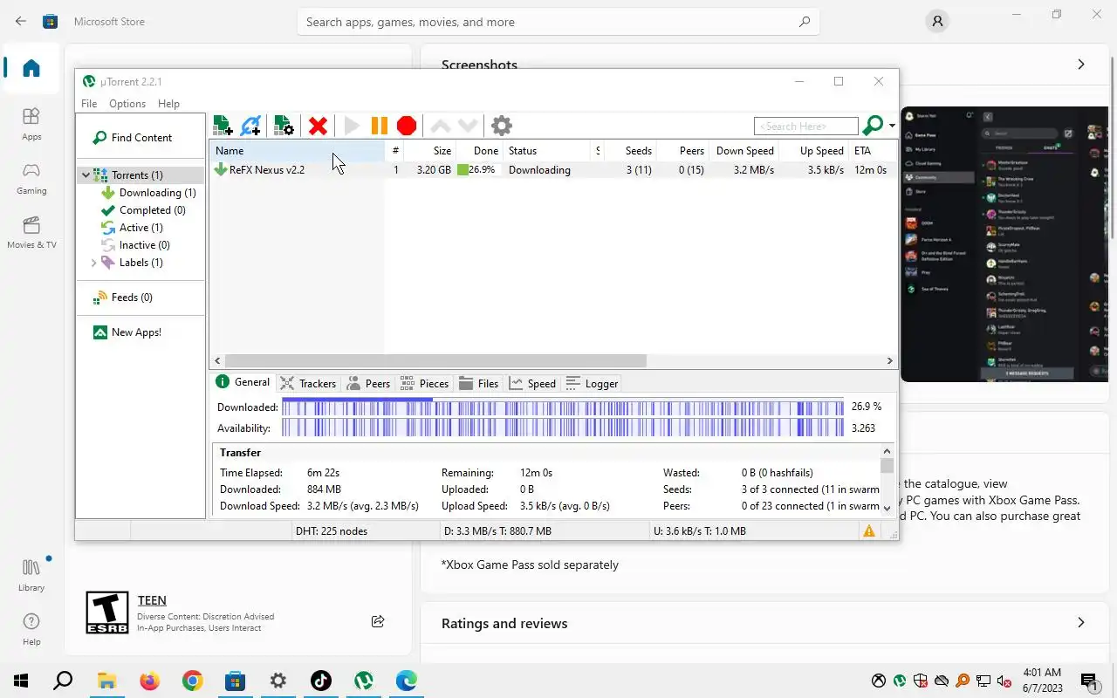The height and width of the screenshot is (698, 1117).
Task: Open the uTorrent File menu
Action: click(89, 103)
